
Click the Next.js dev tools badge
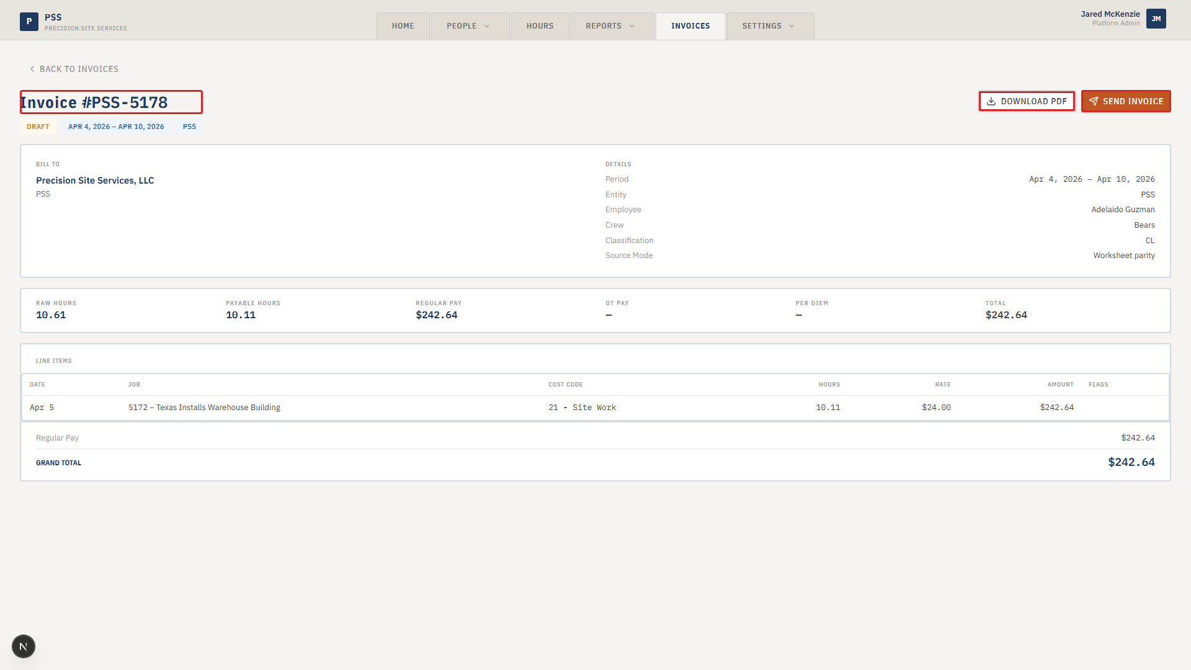click(x=24, y=646)
